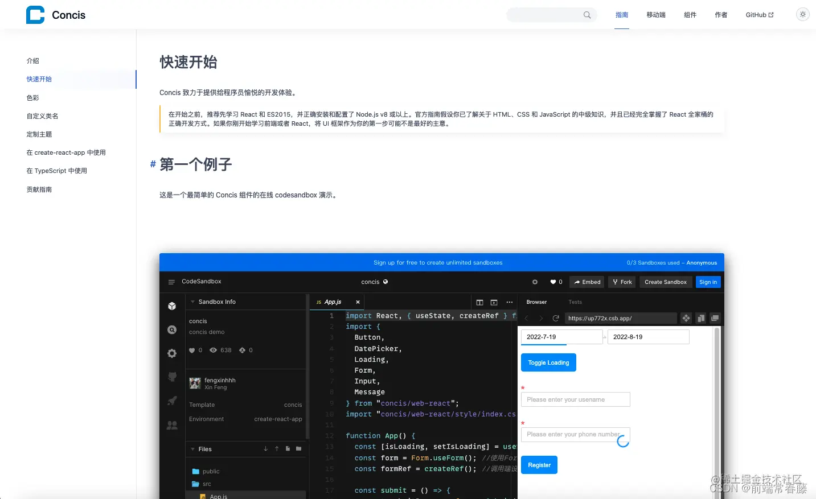Open the Search panel in the CodeSandbox sidebar
The width and height of the screenshot is (816, 499).
[172, 329]
